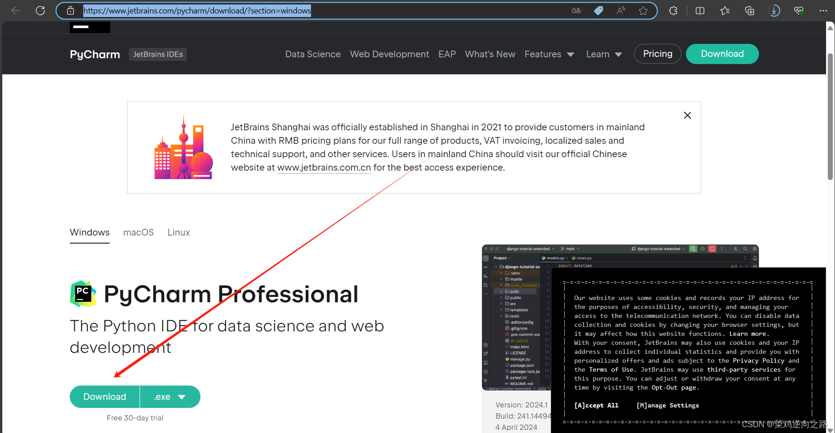835x433 pixels.
Task: Expand the Learn dropdown
Action: pos(604,54)
